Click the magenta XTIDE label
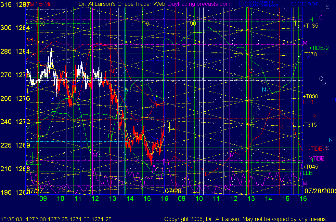336x222 pixels. coord(317,158)
